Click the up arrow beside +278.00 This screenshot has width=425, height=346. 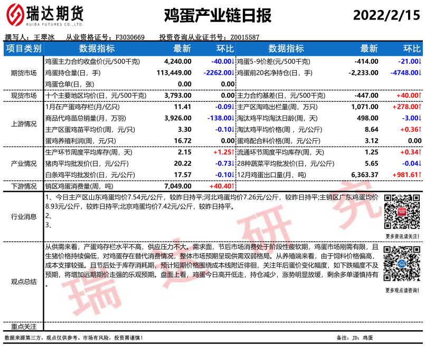click(420, 107)
